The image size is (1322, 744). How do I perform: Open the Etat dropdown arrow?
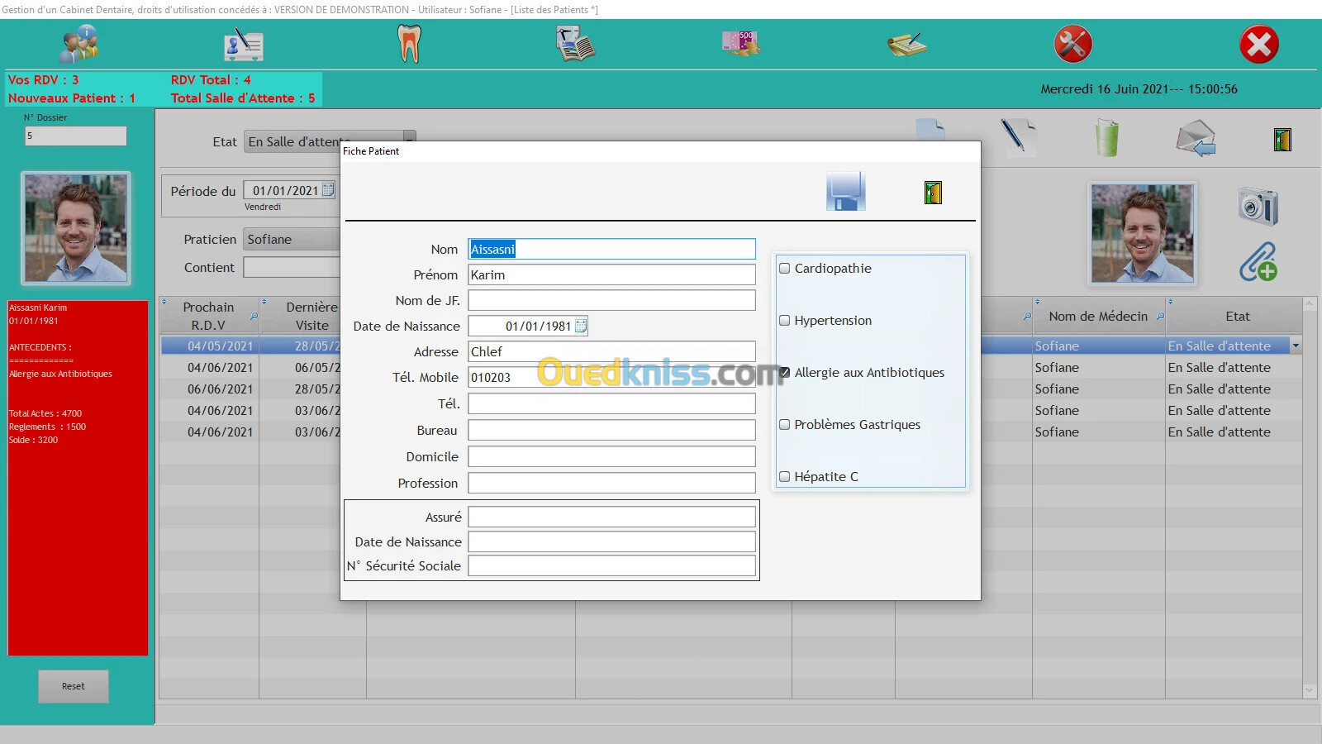coord(409,136)
